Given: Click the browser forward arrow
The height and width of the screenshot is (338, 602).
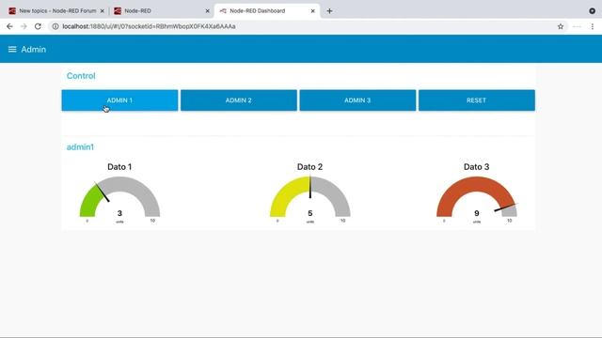Looking at the screenshot, I should click(24, 26).
